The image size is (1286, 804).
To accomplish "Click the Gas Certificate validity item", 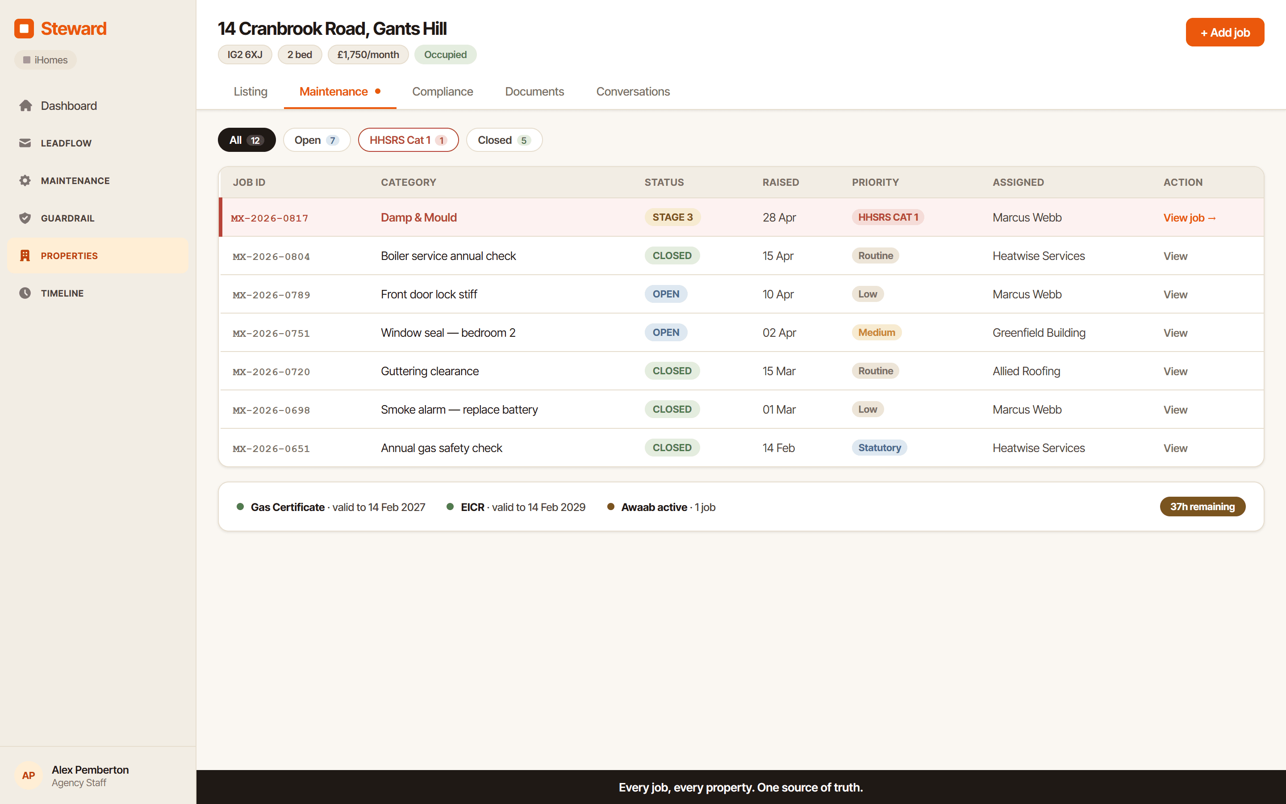I will click(331, 507).
